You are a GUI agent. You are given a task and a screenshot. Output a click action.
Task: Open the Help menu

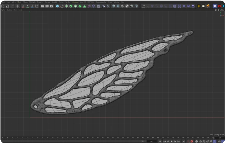point(123,2)
